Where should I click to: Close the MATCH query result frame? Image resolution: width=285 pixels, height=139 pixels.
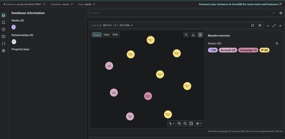(280, 26)
